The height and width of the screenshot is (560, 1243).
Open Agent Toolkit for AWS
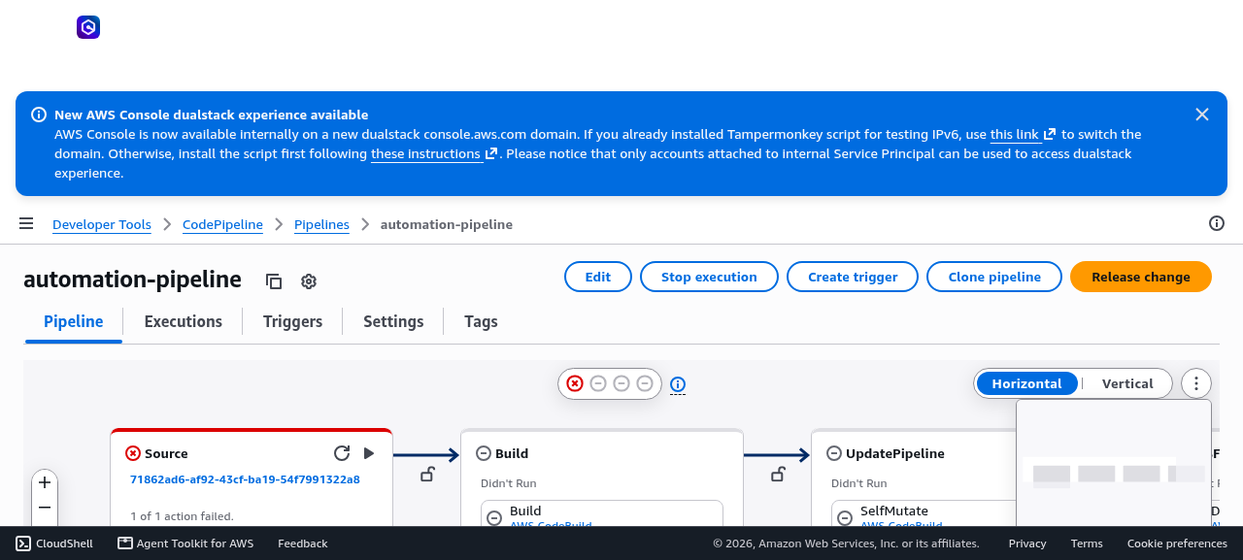(x=185, y=544)
